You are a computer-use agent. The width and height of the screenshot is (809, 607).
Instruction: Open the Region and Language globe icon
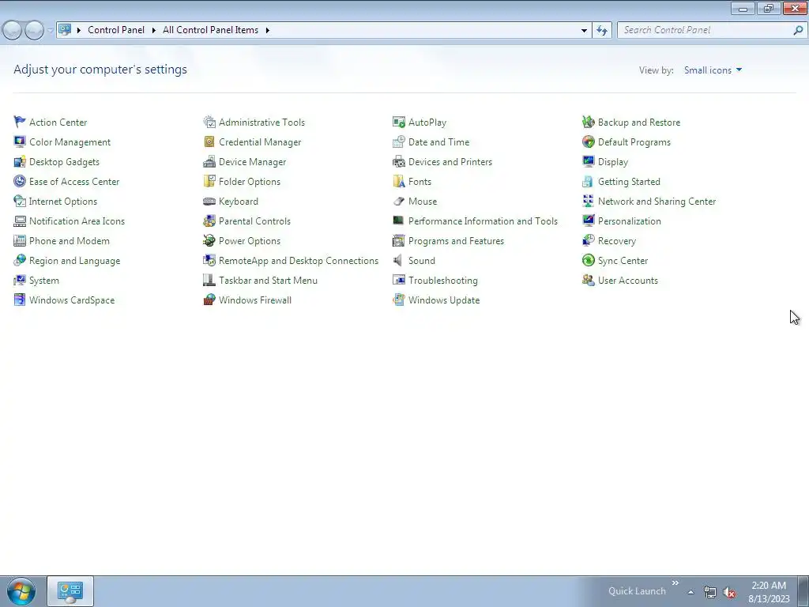(x=20, y=260)
